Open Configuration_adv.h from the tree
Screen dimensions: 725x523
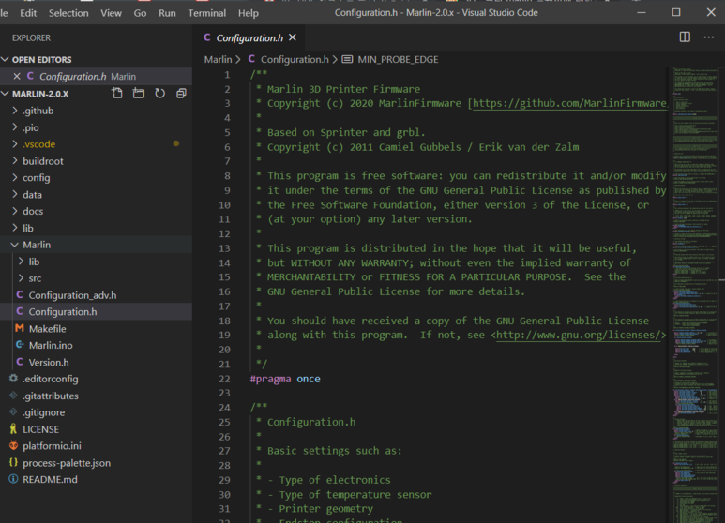pyautogui.click(x=72, y=294)
